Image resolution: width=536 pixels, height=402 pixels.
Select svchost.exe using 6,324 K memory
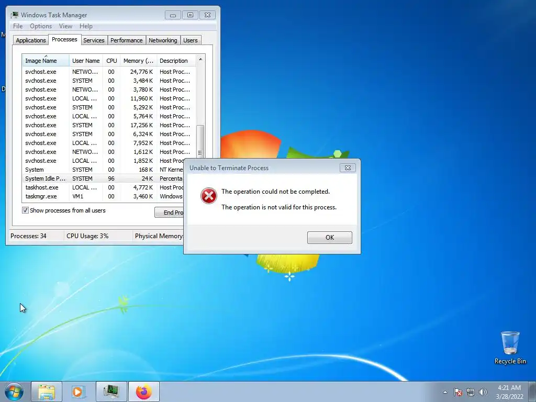point(109,134)
